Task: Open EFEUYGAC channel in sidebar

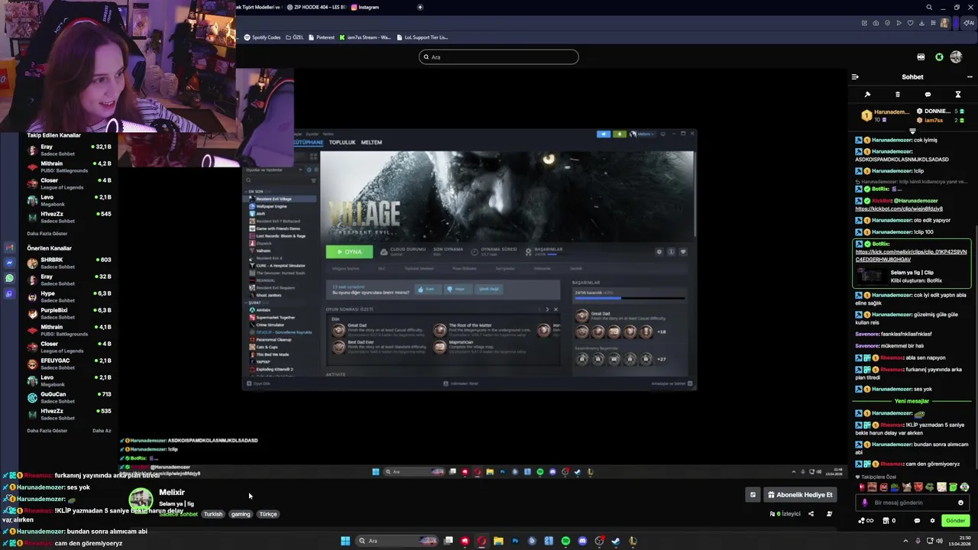Action: (x=69, y=364)
